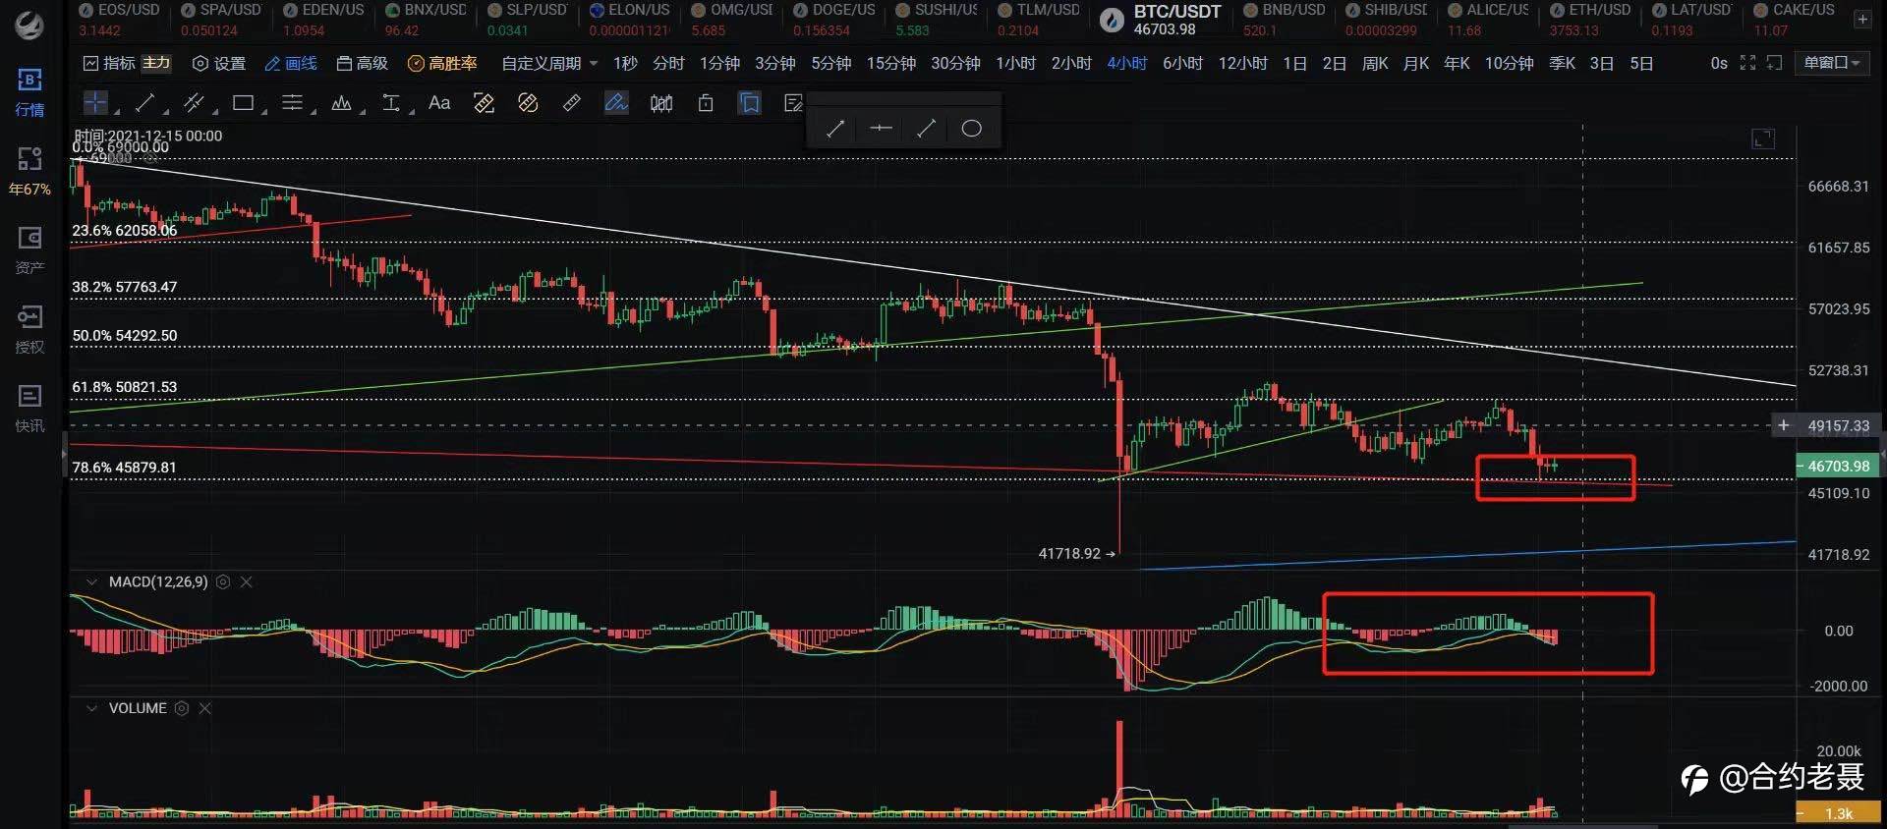Click the 46703.98 current price axis label
Image resolution: width=1887 pixels, height=829 pixels.
point(1839,466)
